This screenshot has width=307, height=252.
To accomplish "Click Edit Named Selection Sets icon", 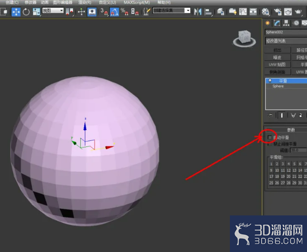I will pyautogui.click(x=147, y=12).
